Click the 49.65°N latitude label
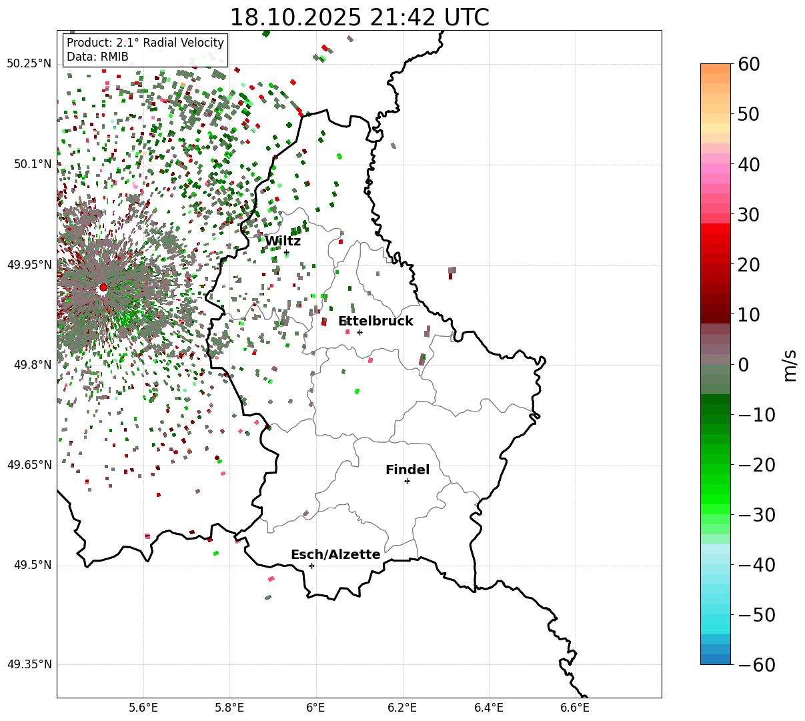This screenshot has width=805, height=721. pyautogui.click(x=29, y=465)
